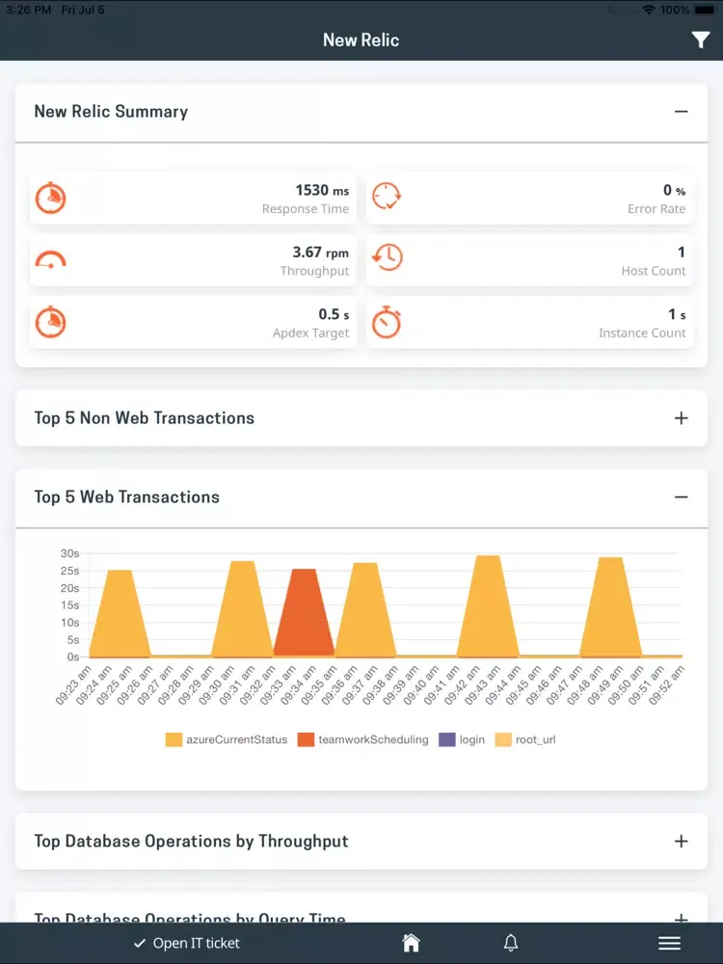The height and width of the screenshot is (964, 723).
Task: Select the 1530 ms Response Time card
Action: click(193, 199)
